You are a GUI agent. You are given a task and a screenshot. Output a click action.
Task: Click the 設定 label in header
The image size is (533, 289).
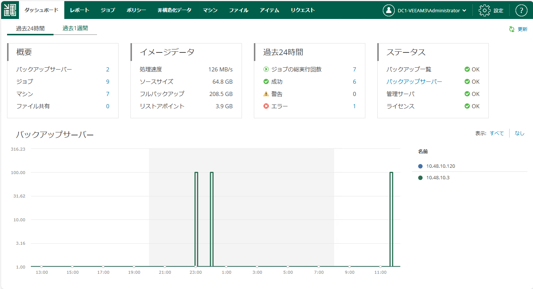498,10
